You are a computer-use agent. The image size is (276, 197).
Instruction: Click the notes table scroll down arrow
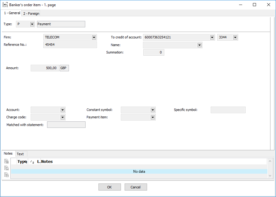click(x=270, y=176)
